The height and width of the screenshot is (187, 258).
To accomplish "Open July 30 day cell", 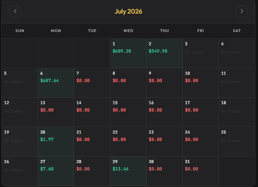I will 164,171.
